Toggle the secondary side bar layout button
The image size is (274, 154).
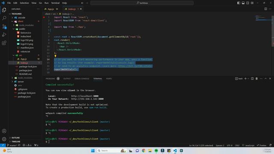point(247,3)
